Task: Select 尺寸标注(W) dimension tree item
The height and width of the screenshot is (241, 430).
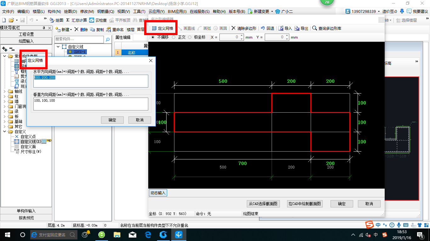Action: (x=28, y=152)
